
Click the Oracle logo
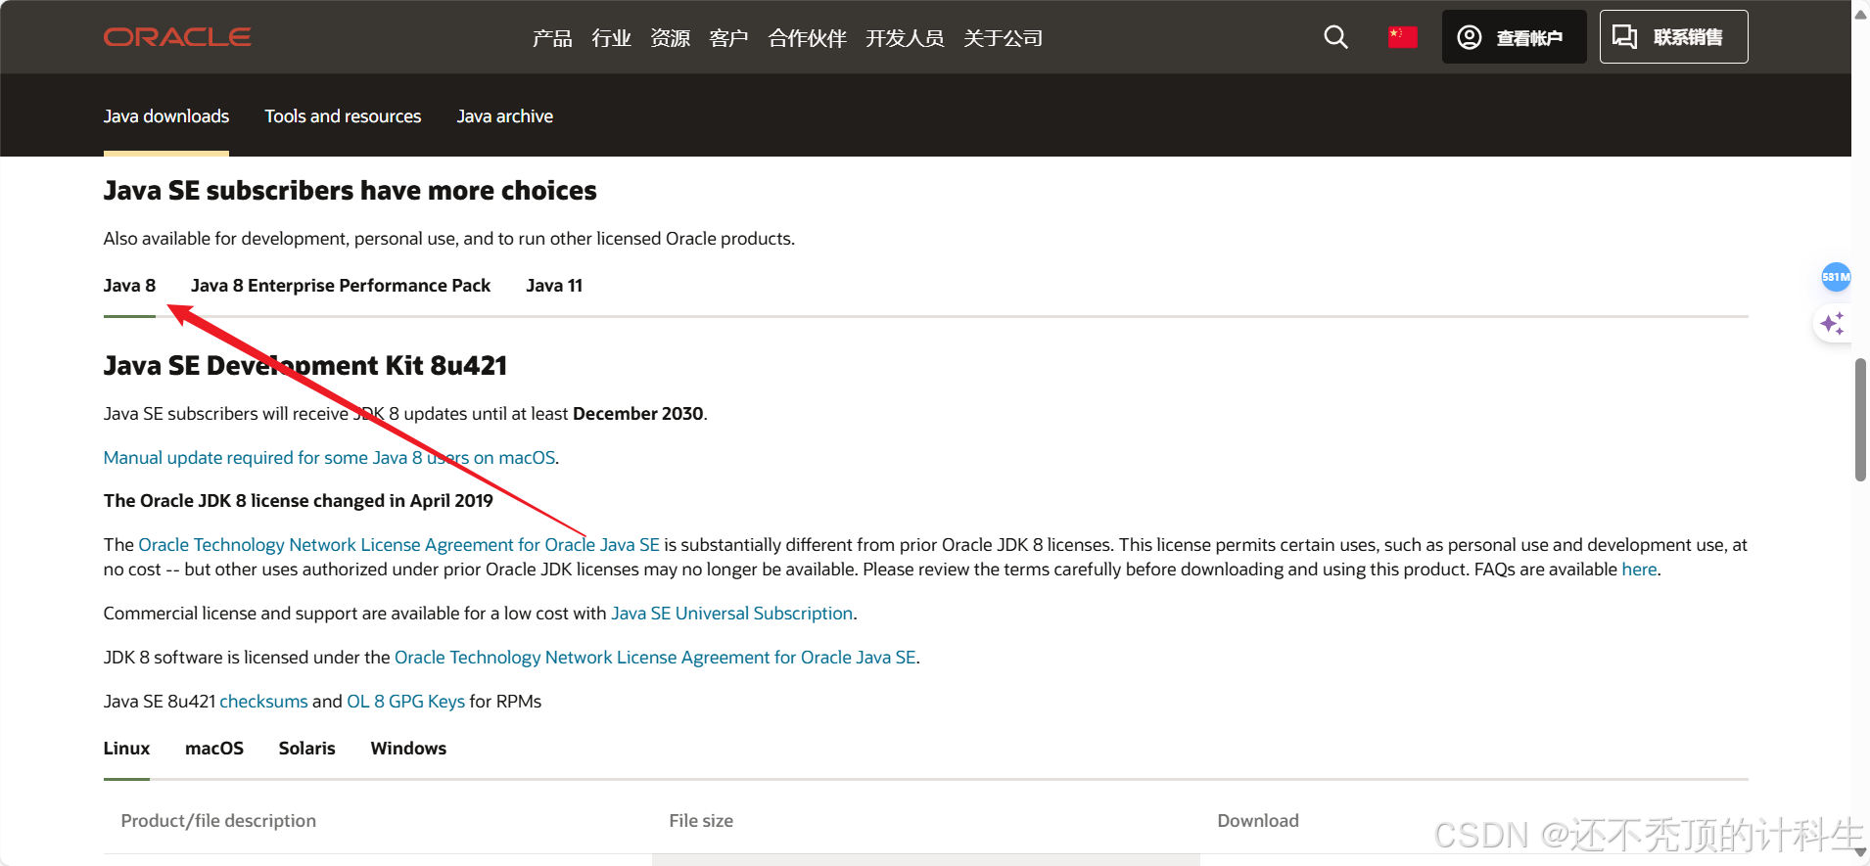[177, 37]
